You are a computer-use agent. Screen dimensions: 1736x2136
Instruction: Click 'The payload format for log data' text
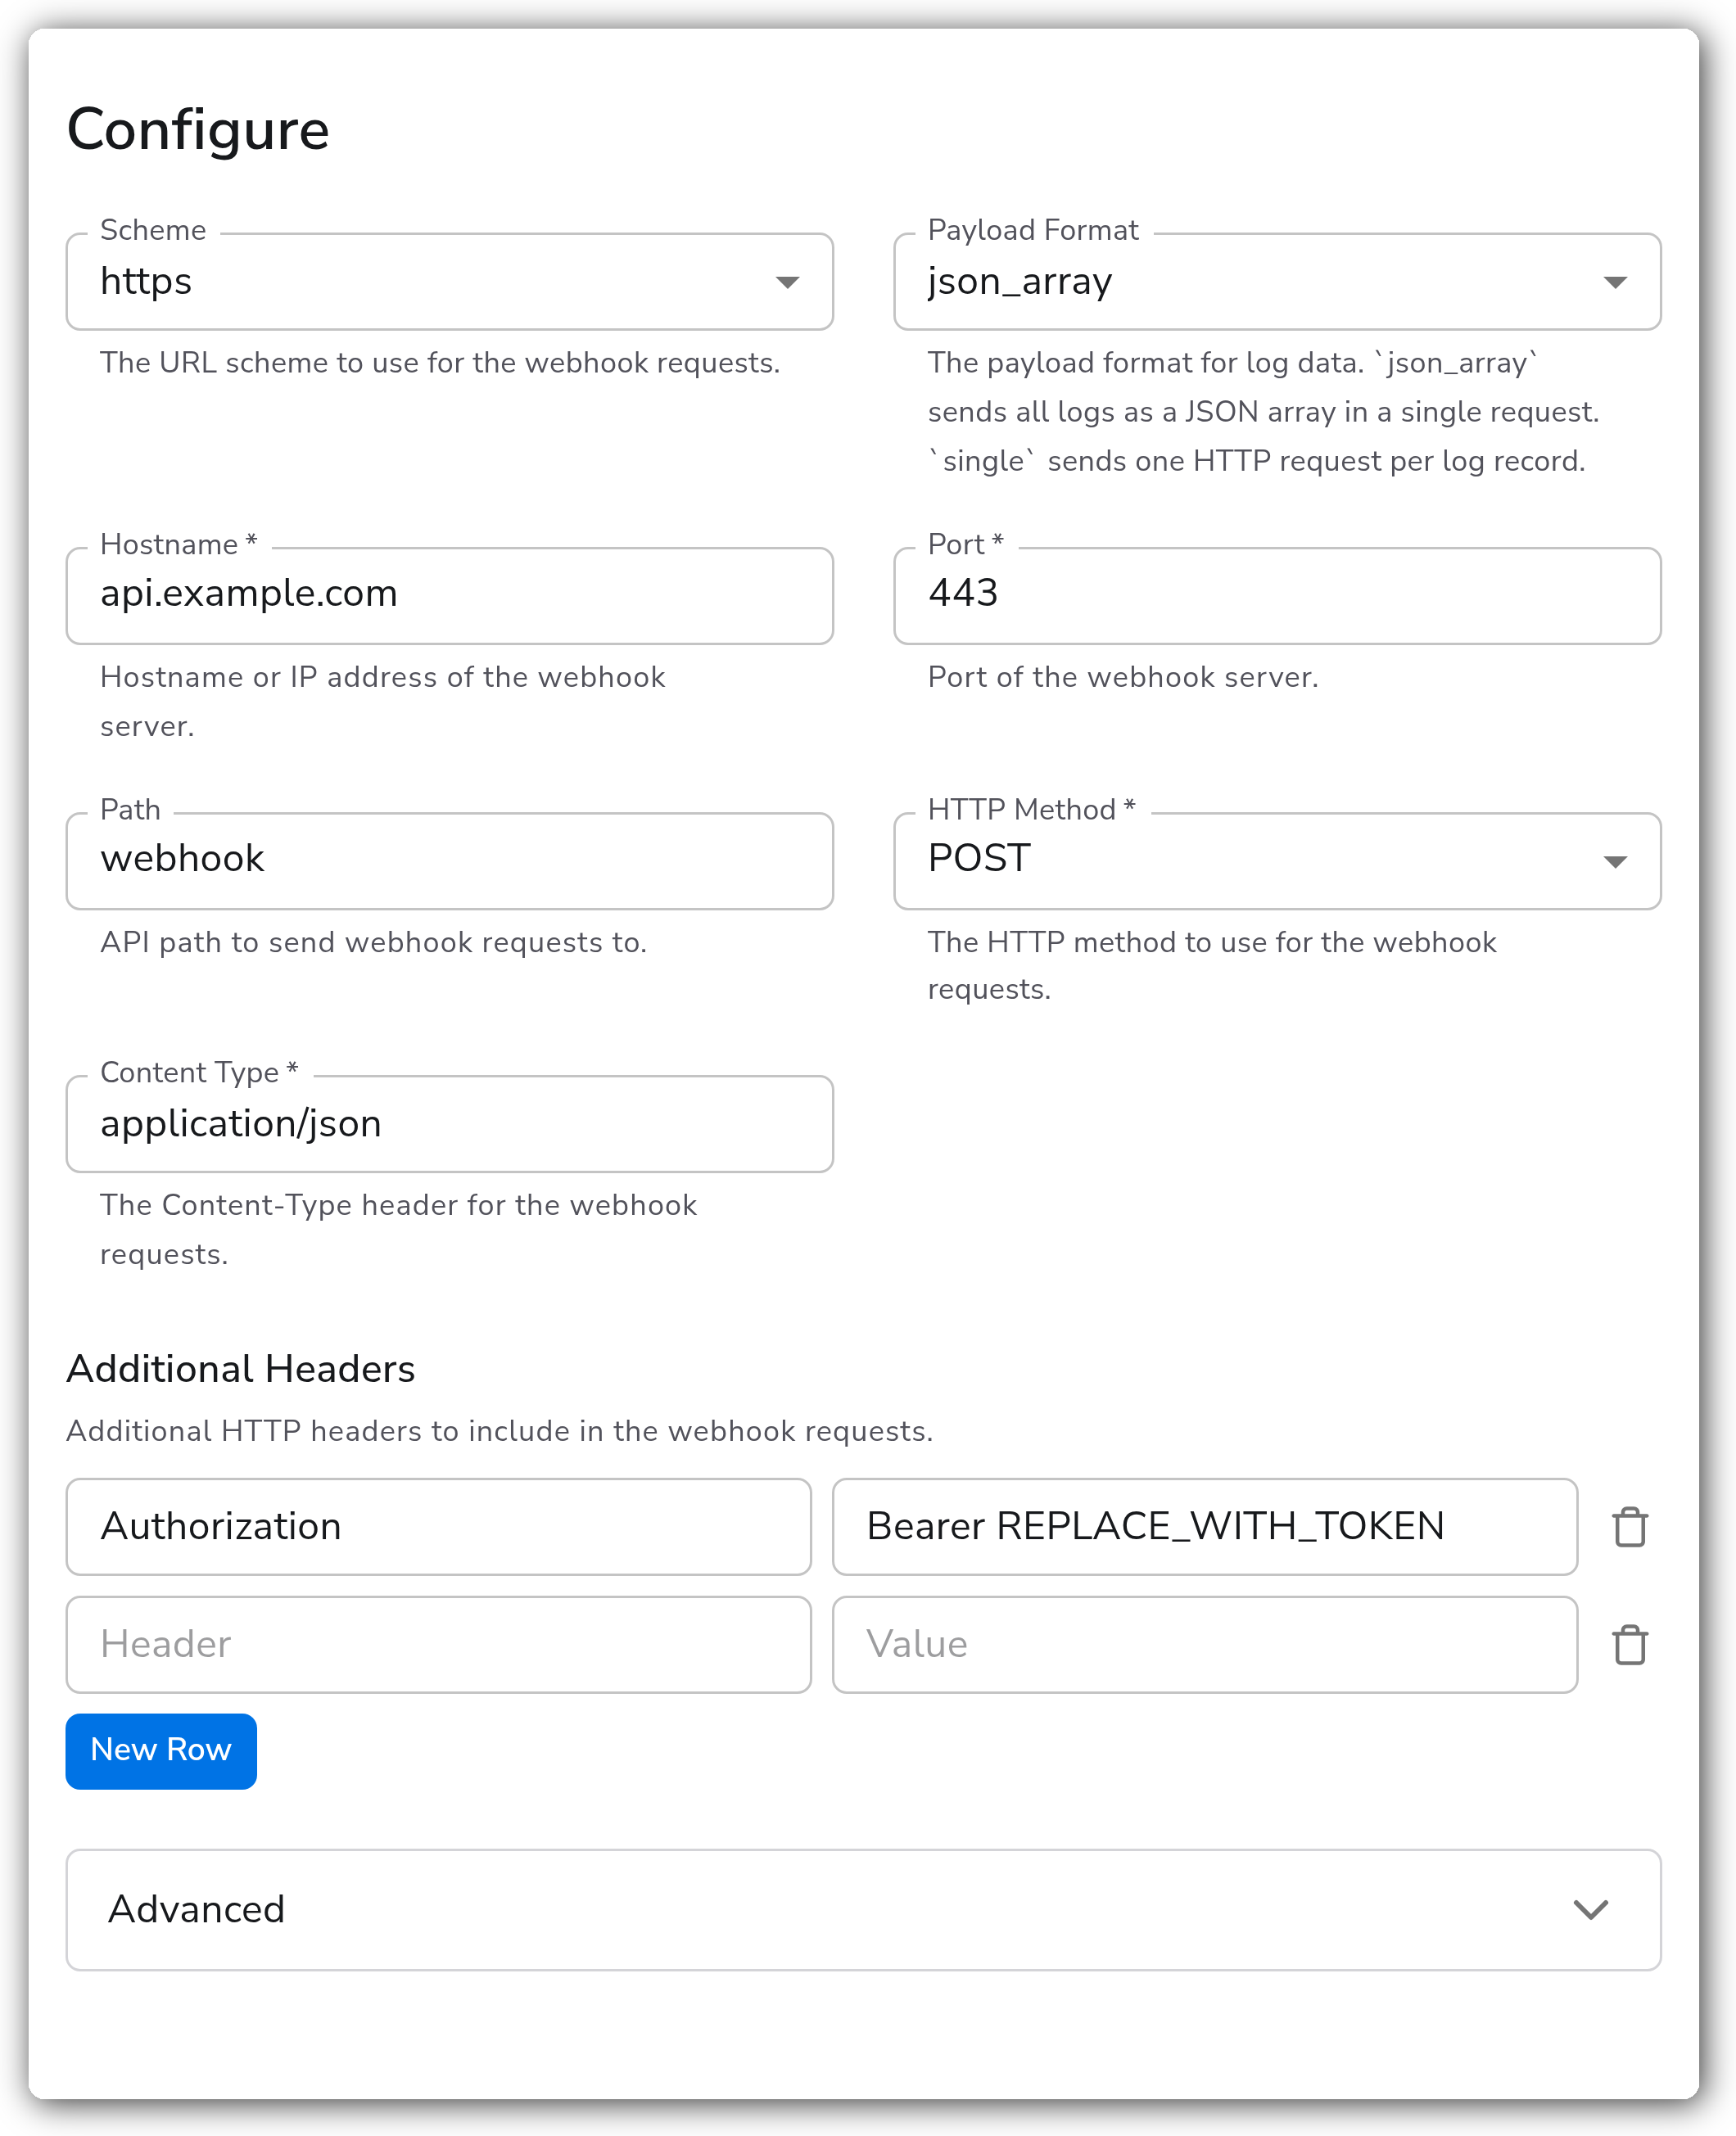(1263, 412)
